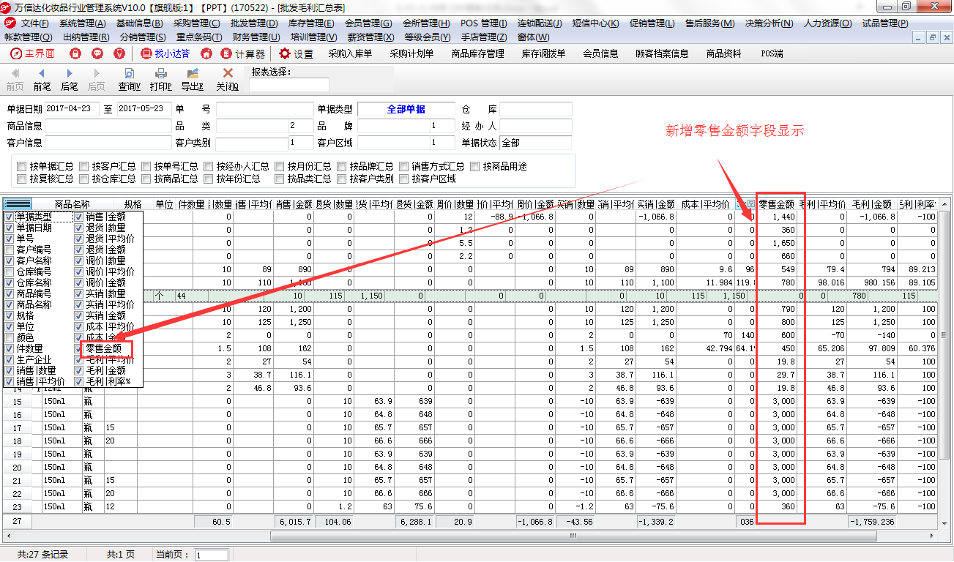Click the red home icon
The image size is (954, 562).
[x=206, y=53]
